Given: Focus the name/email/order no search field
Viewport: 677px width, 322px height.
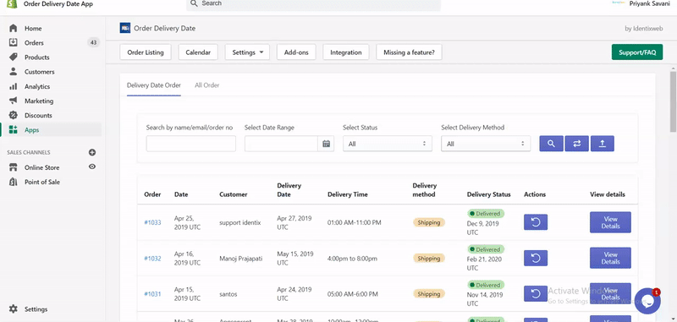Looking at the screenshot, I should click(x=191, y=144).
